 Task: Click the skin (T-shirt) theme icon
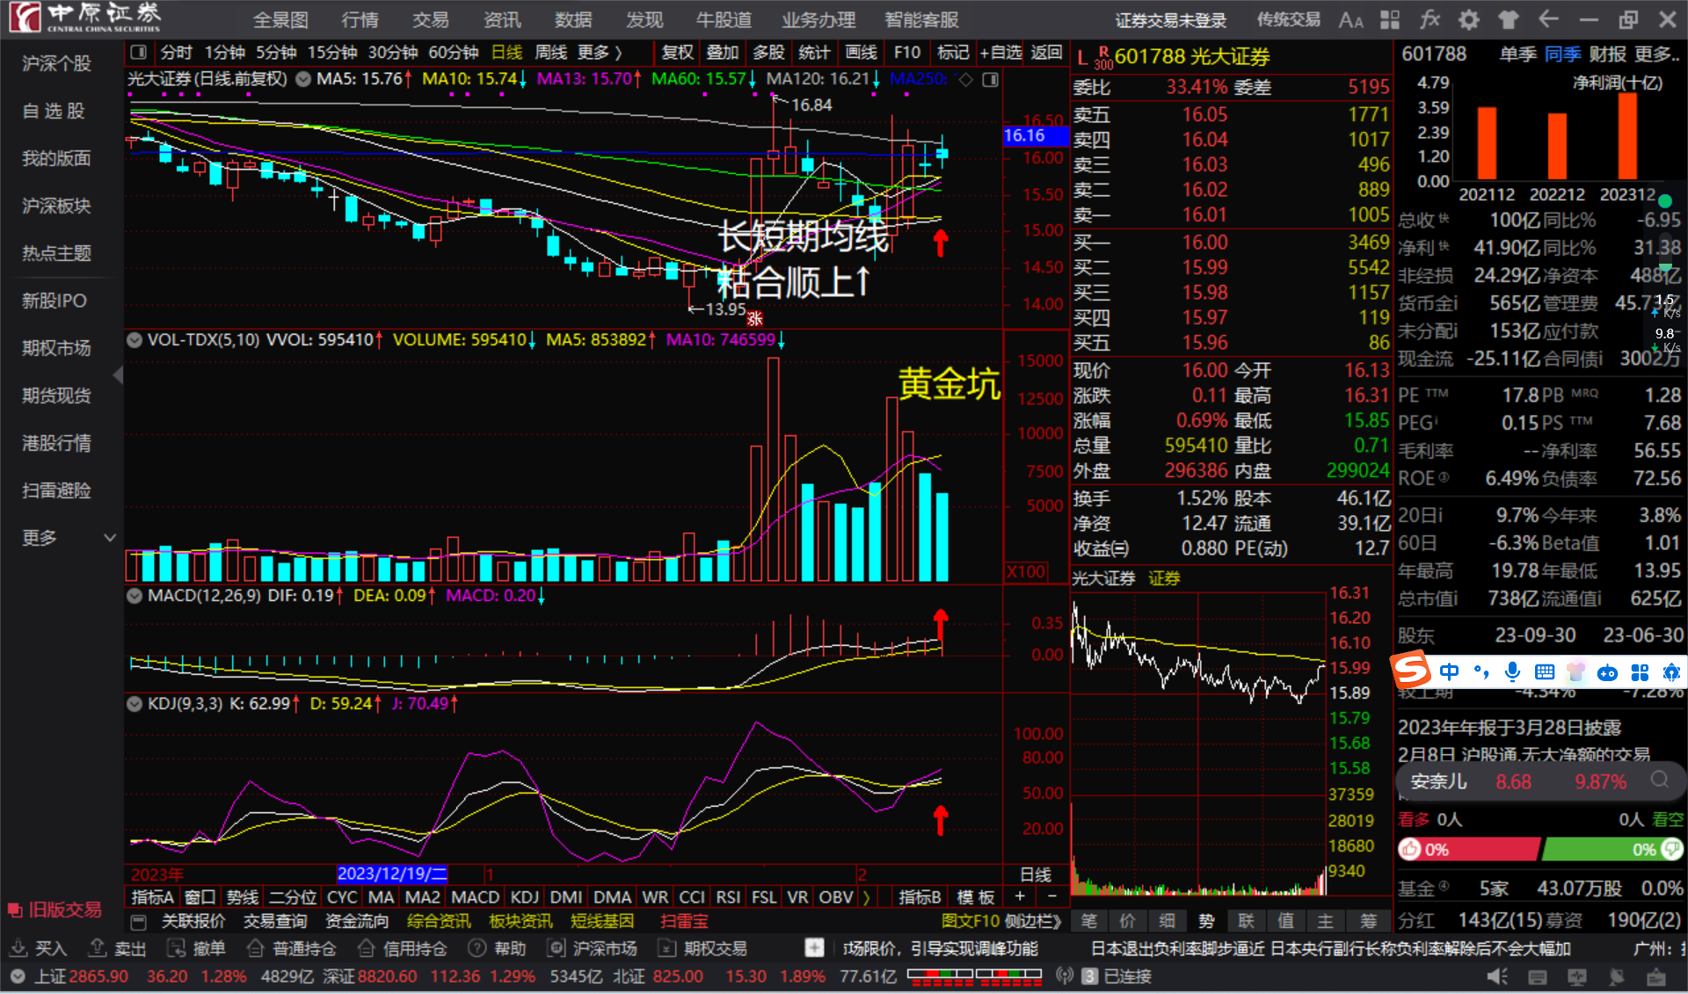point(1509,19)
